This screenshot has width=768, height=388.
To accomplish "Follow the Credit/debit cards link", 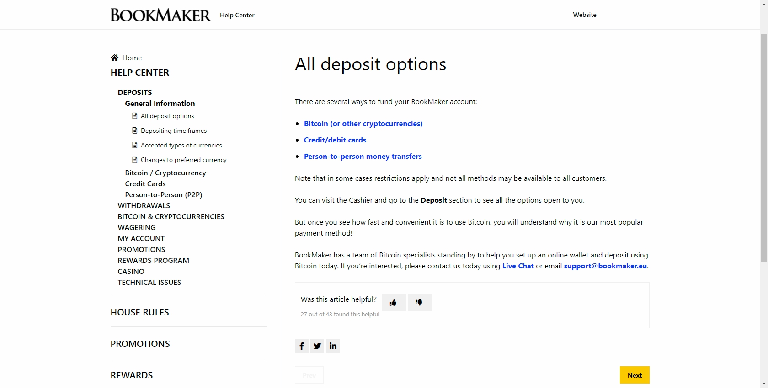I will (335, 140).
